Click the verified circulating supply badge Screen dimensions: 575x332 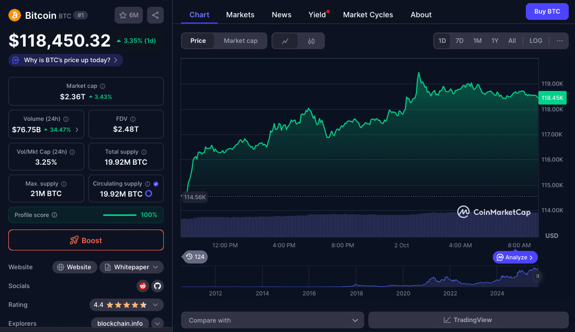coord(156,184)
